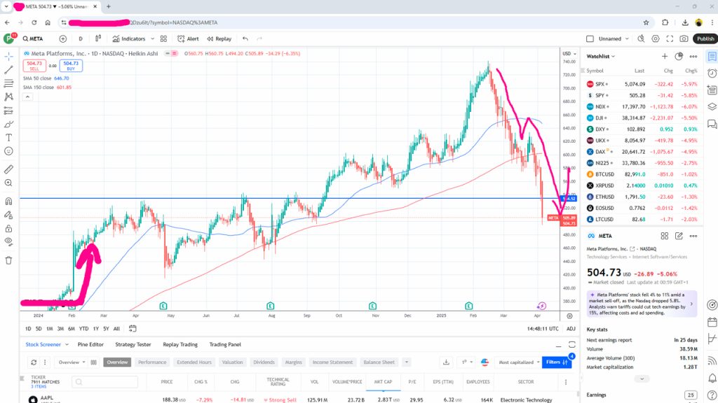Take a chart snapshot with camera icon
This screenshot has width=718, height=403.
(x=684, y=39)
